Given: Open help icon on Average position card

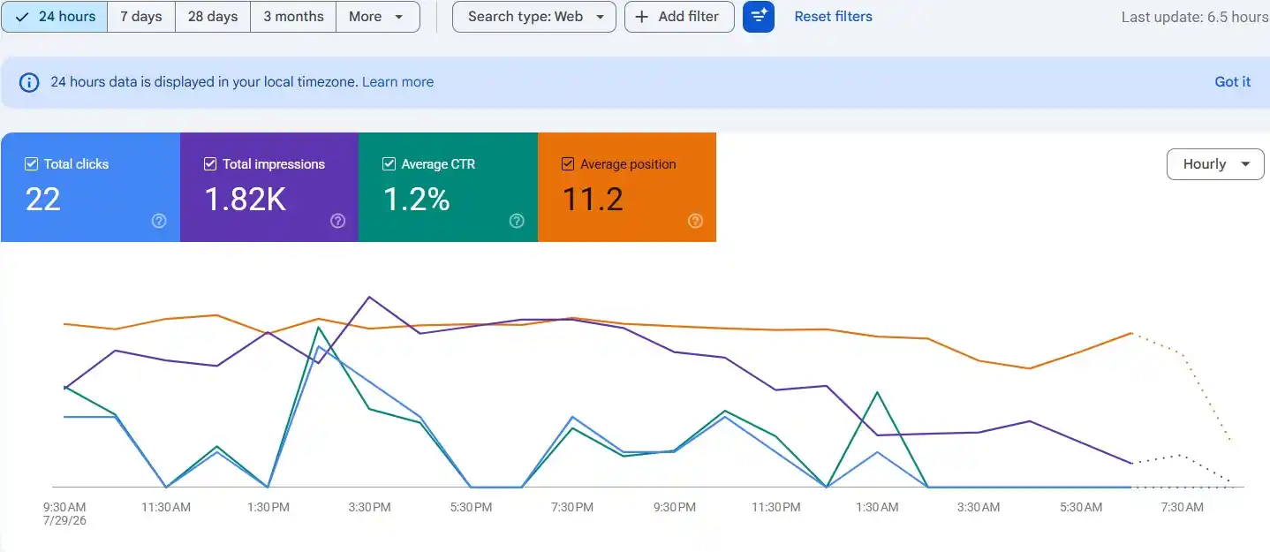Looking at the screenshot, I should click(x=695, y=221).
